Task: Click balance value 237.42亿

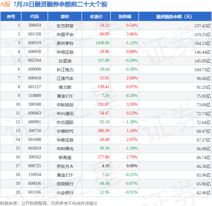Action: [202, 26]
